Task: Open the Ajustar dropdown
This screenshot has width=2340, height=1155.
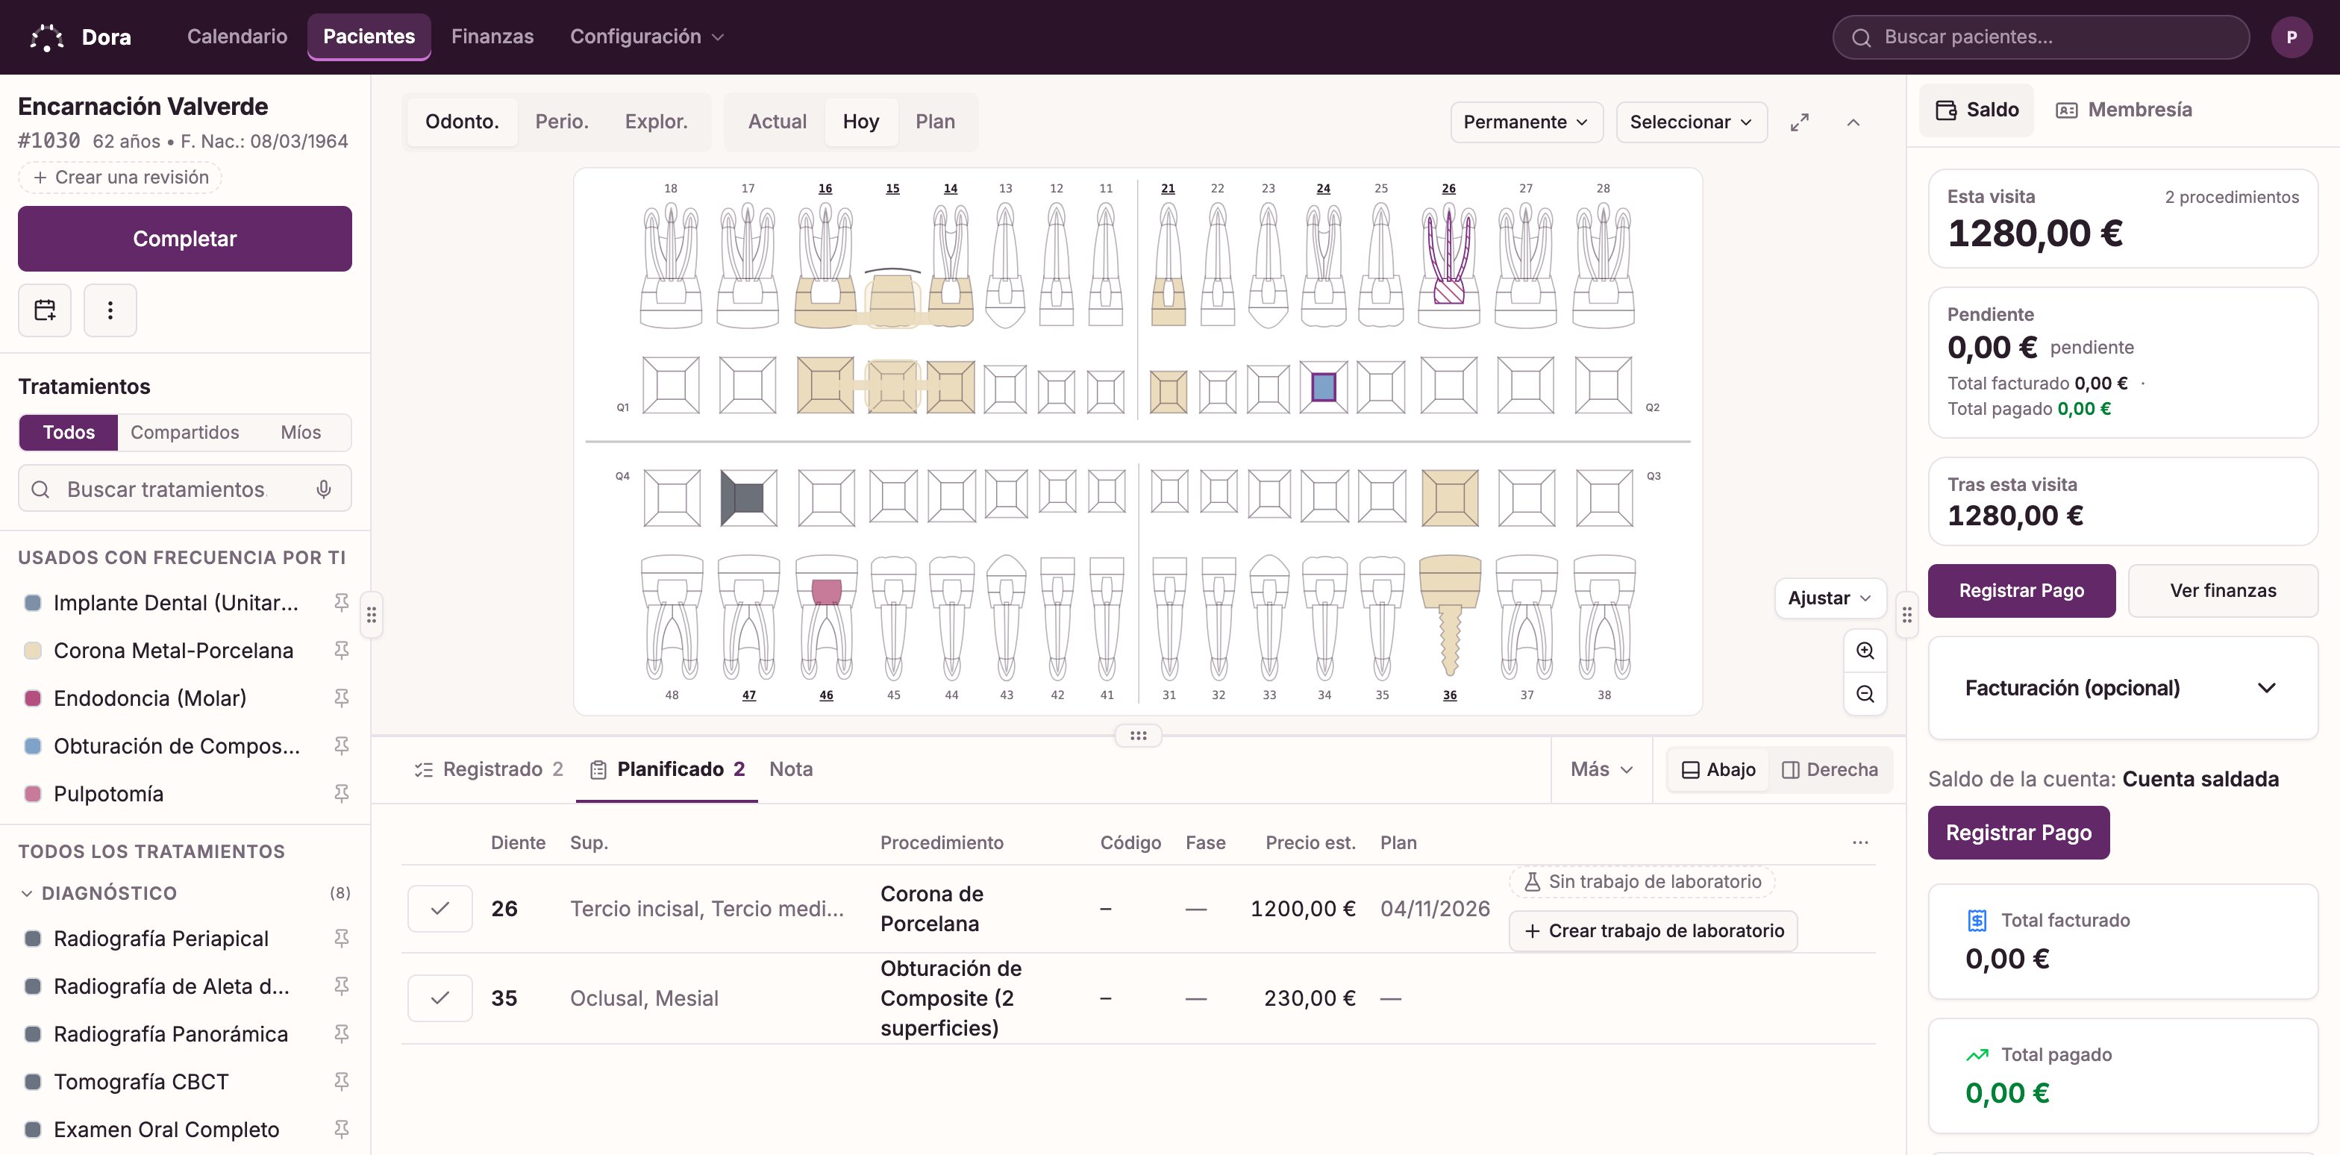Action: pyautogui.click(x=1830, y=598)
